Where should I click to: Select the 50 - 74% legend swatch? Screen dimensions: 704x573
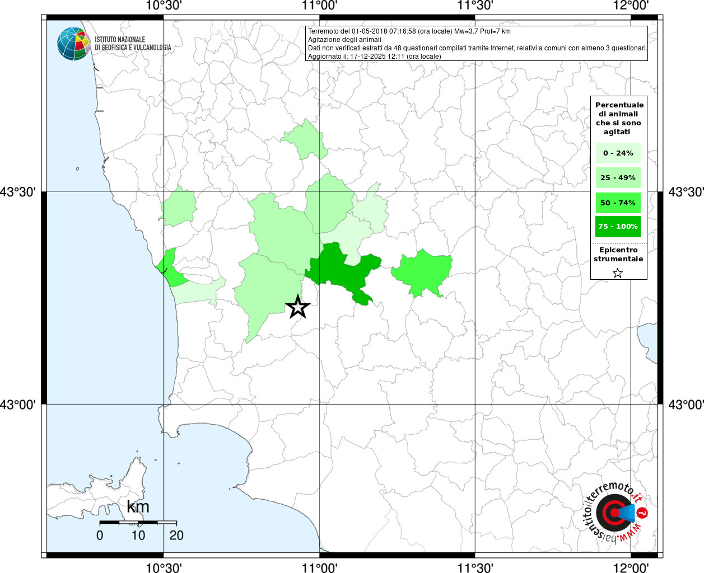point(618,203)
